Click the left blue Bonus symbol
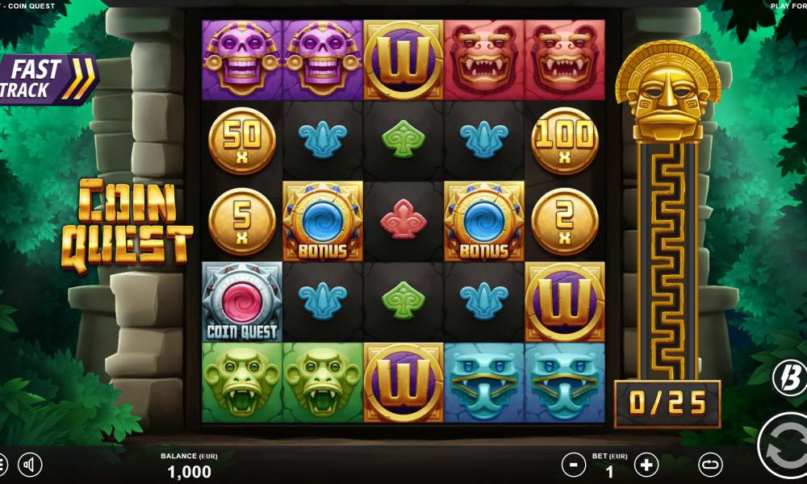Viewport: 807px width, 484px height. (323, 221)
